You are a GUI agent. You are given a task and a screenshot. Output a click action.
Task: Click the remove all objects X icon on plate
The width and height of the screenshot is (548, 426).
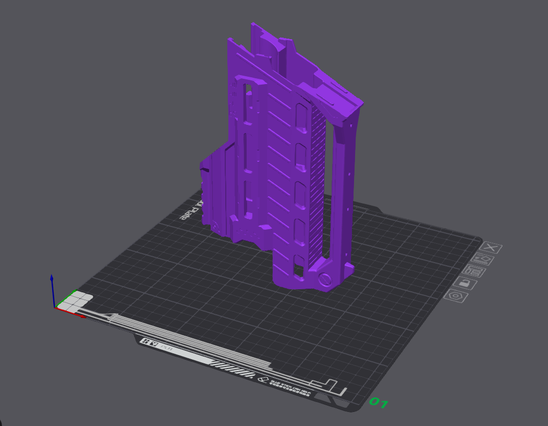[x=492, y=249]
